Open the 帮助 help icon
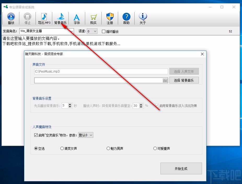 pos(126,19)
